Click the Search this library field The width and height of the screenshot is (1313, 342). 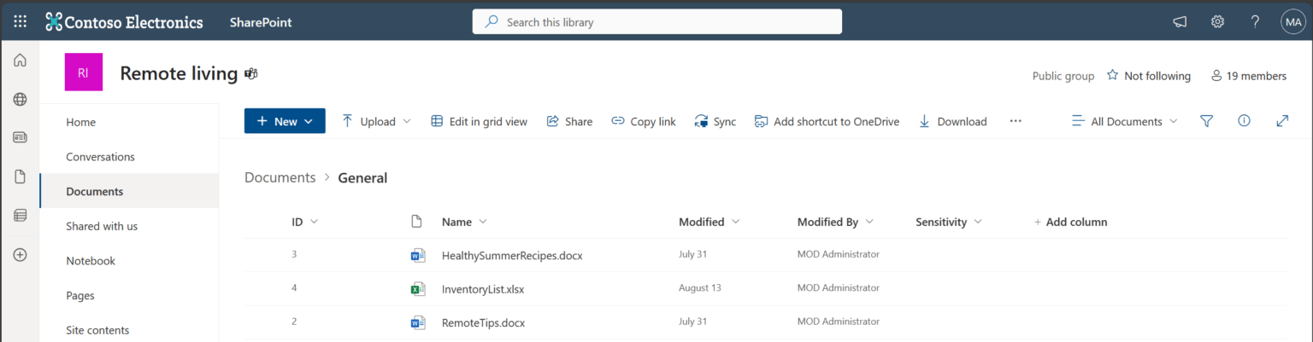[656, 22]
